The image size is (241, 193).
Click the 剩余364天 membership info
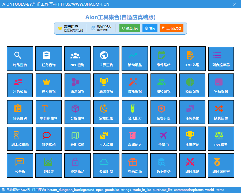(101, 28)
